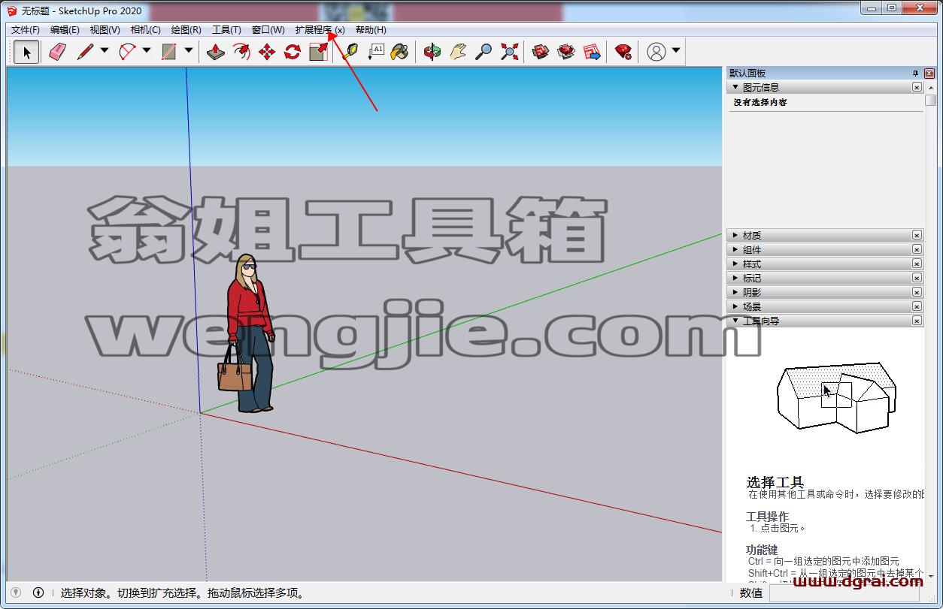The height and width of the screenshot is (609, 943).
Task: Close the 阴影 panel section
Action: tap(917, 292)
